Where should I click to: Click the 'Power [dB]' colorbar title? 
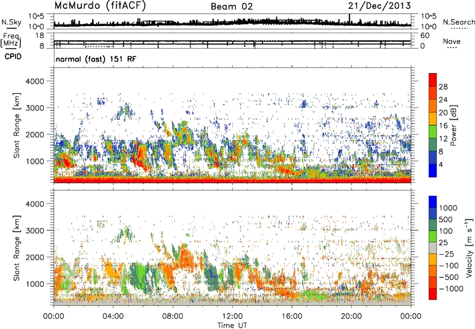pyautogui.click(x=453, y=125)
